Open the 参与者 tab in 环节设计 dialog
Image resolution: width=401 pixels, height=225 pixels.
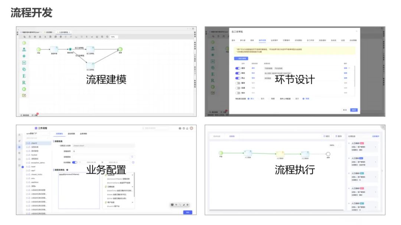(242, 40)
